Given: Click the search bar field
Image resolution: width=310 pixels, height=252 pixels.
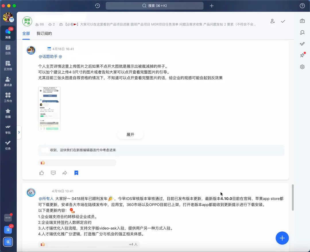Looking at the screenshot, I should [154, 6].
